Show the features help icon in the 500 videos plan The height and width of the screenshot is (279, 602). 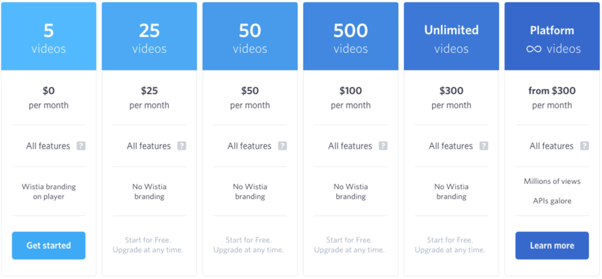coord(383,146)
